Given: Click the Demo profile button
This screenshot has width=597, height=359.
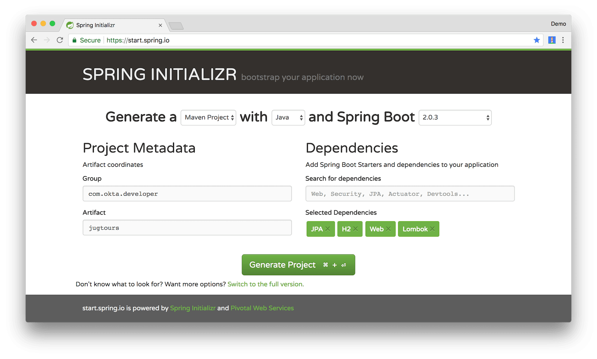Looking at the screenshot, I should pyautogui.click(x=559, y=24).
